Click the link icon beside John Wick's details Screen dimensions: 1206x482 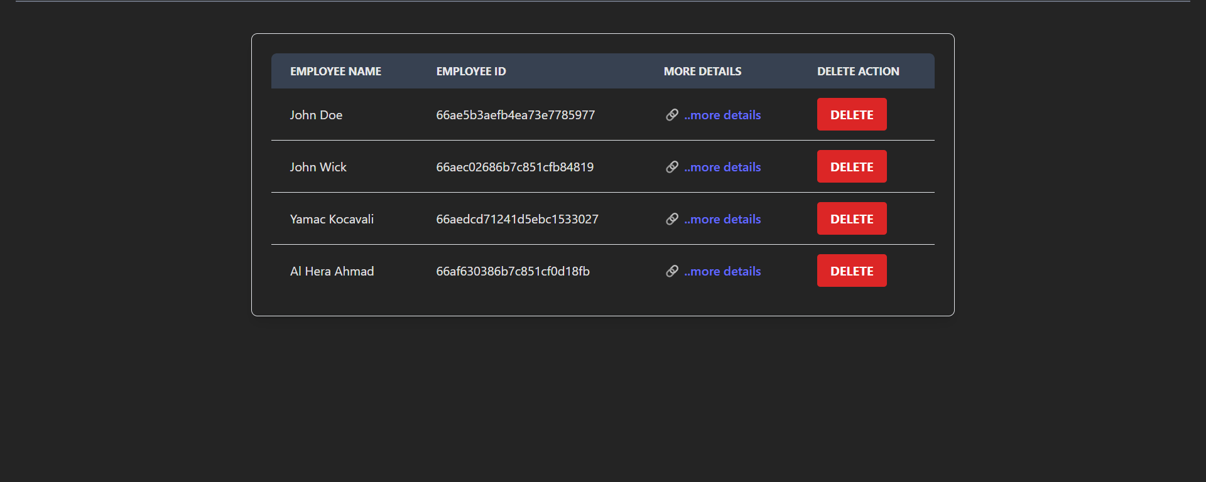pos(671,167)
